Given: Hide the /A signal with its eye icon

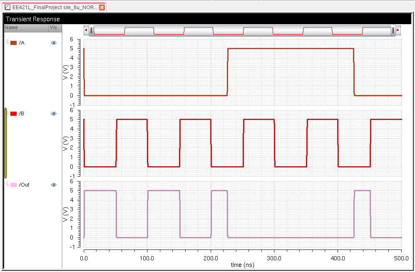Looking at the screenshot, I should tap(54, 43).
